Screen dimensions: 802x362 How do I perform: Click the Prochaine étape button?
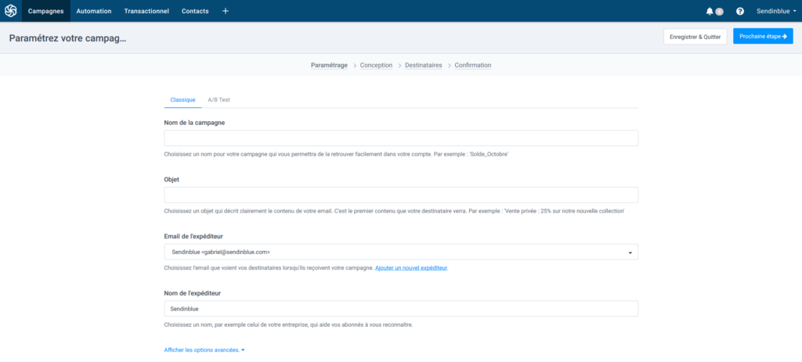[x=763, y=36]
